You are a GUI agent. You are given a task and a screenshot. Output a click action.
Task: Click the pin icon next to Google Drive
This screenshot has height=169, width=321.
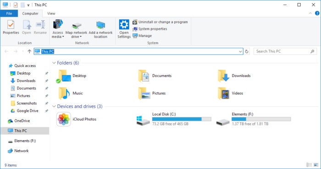(x=46, y=111)
